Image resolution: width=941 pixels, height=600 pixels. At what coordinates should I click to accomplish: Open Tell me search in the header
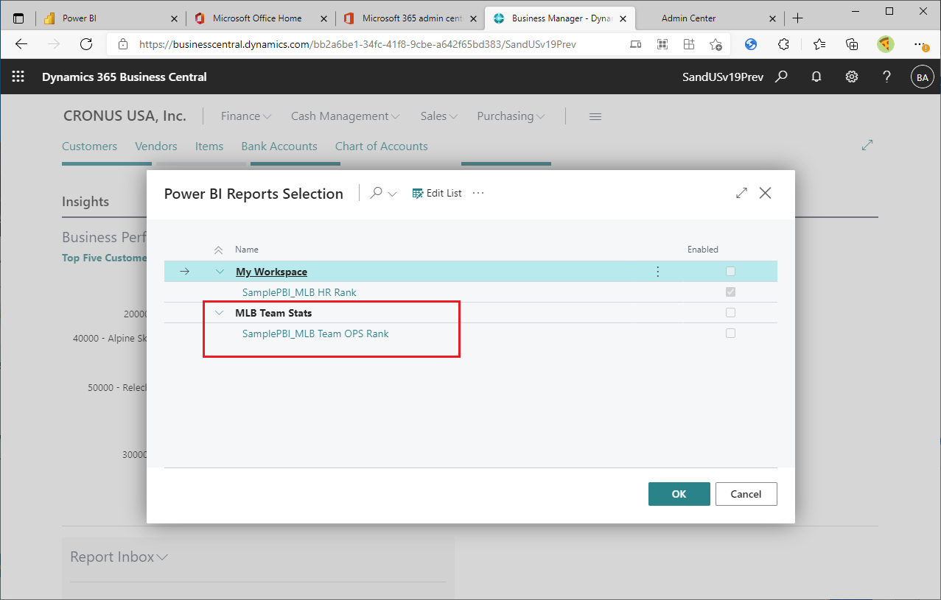(x=782, y=77)
